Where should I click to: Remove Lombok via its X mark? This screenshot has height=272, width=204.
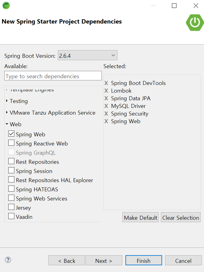coord(106,91)
